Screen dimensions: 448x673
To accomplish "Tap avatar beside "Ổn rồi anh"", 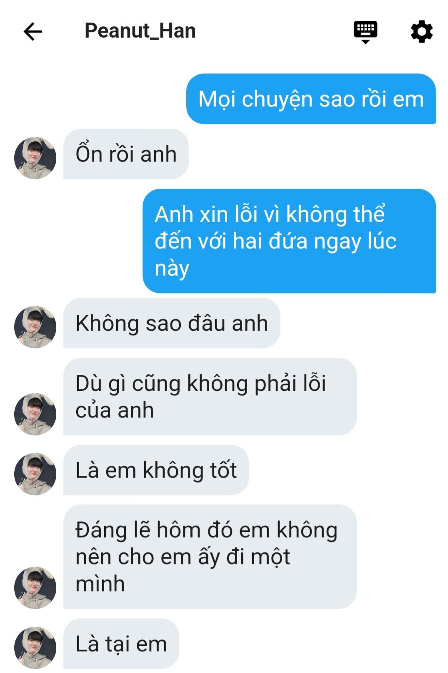I will [x=35, y=158].
